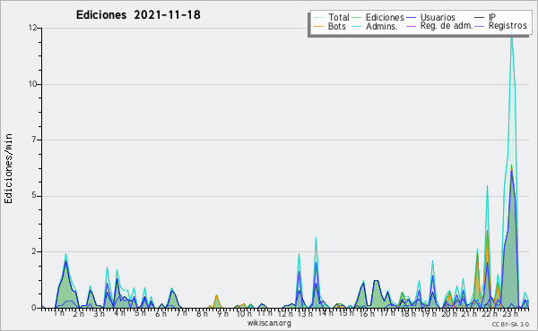This screenshot has height=331, width=538.
Task: Click the '7 h' x-axis label
Action: tap(181, 313)
